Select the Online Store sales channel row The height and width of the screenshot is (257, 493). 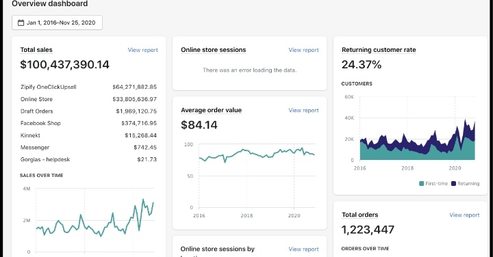point(88,99)
